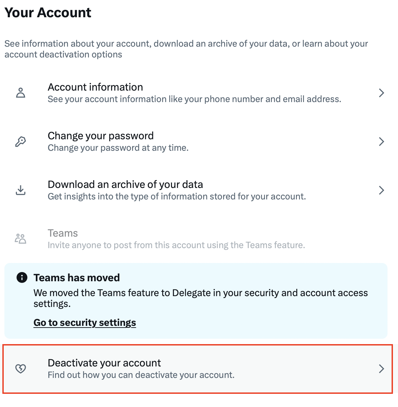Click the Teams has moved notice text

coord(77,278)
